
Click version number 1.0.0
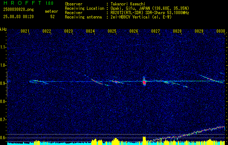coord(49,3)
